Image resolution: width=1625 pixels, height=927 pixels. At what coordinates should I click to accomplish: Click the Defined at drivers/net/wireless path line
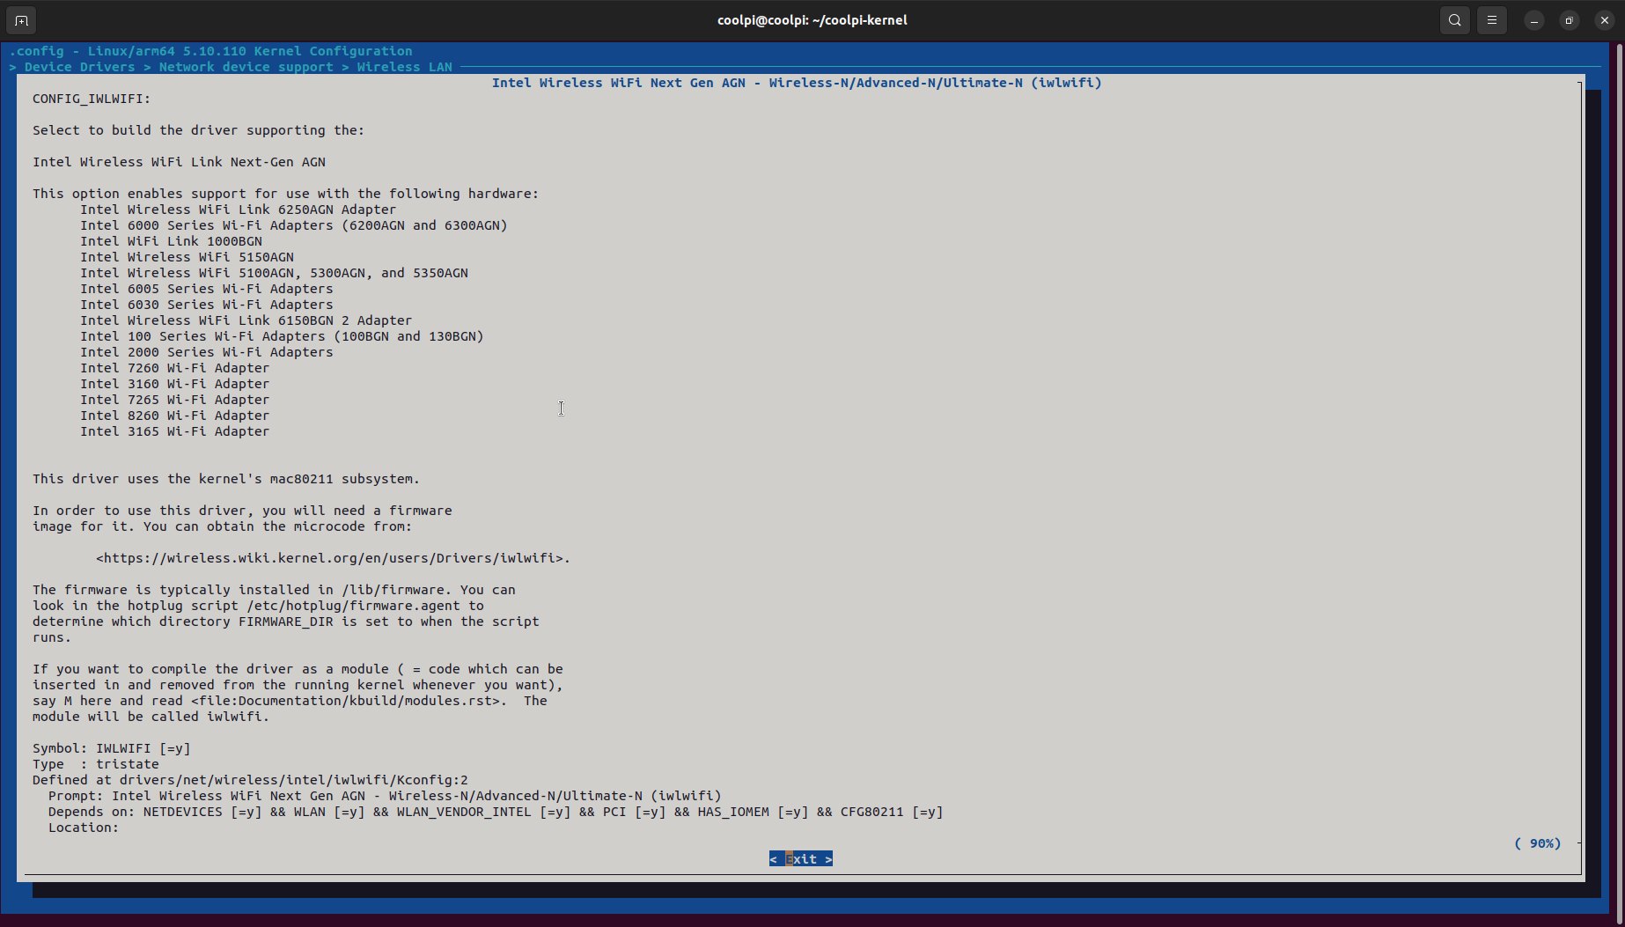[x=251, y=780]
